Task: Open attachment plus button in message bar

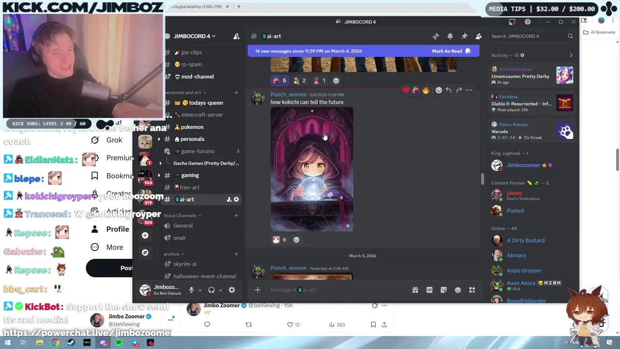Action: [258, 290]
